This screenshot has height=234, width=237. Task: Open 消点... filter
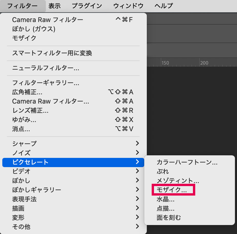(x=73, y=129)
